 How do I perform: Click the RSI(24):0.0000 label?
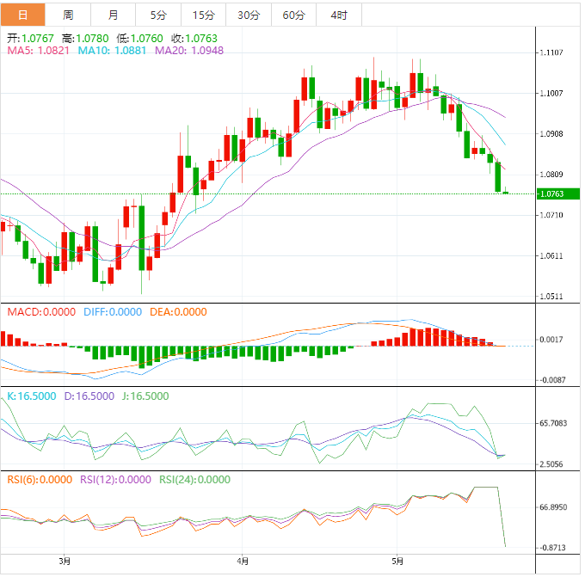tap(194, 480)
